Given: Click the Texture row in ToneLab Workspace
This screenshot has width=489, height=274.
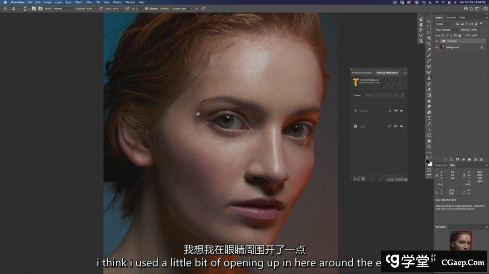Looking at the screenshot, I should [x=364, y=111].
